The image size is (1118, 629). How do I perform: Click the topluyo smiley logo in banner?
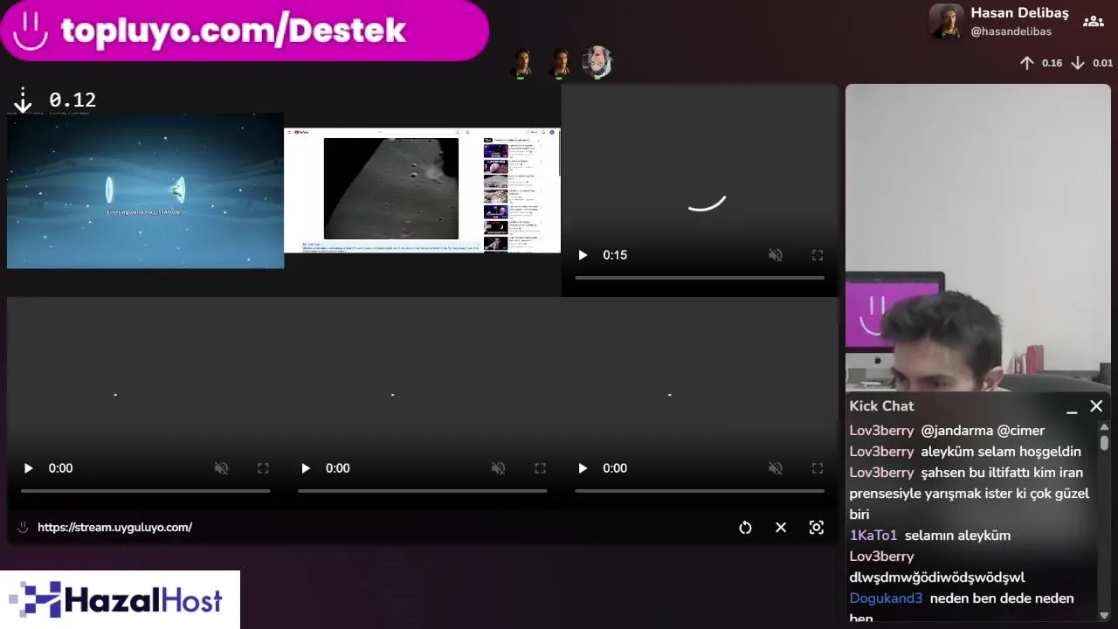pyautogui.click(x=31, y=31)
